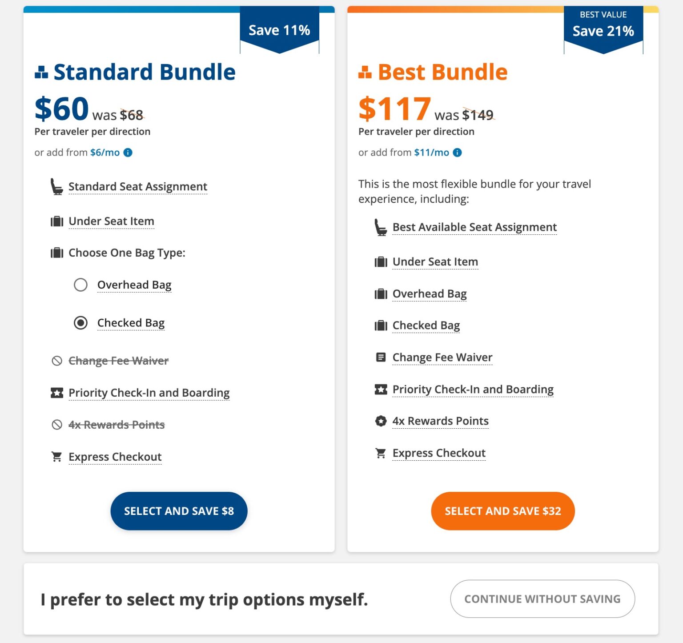The width and height of the screenshot is (683, 643).
Task: Expand details on Priority Check-In and Boarding in Best Bundle
Action: coord(473,389)
